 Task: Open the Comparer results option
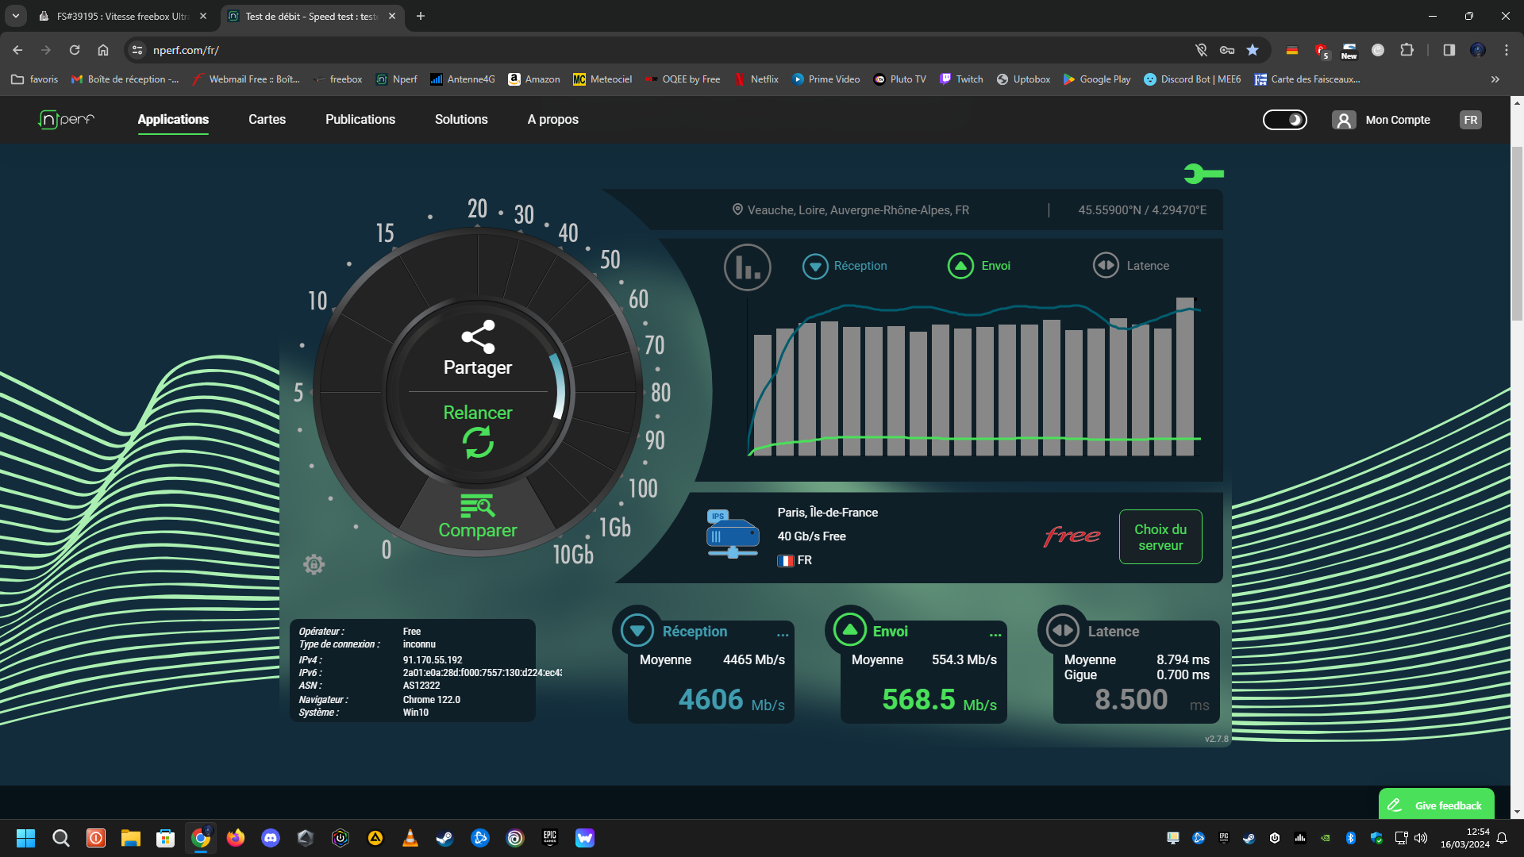click(478, 517)
